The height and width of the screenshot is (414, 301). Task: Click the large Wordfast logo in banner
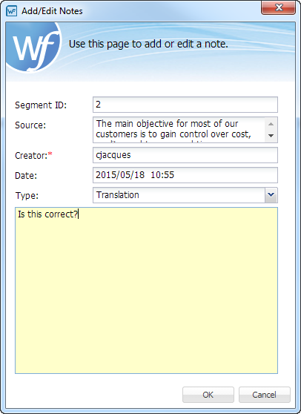tap(34, 47)
